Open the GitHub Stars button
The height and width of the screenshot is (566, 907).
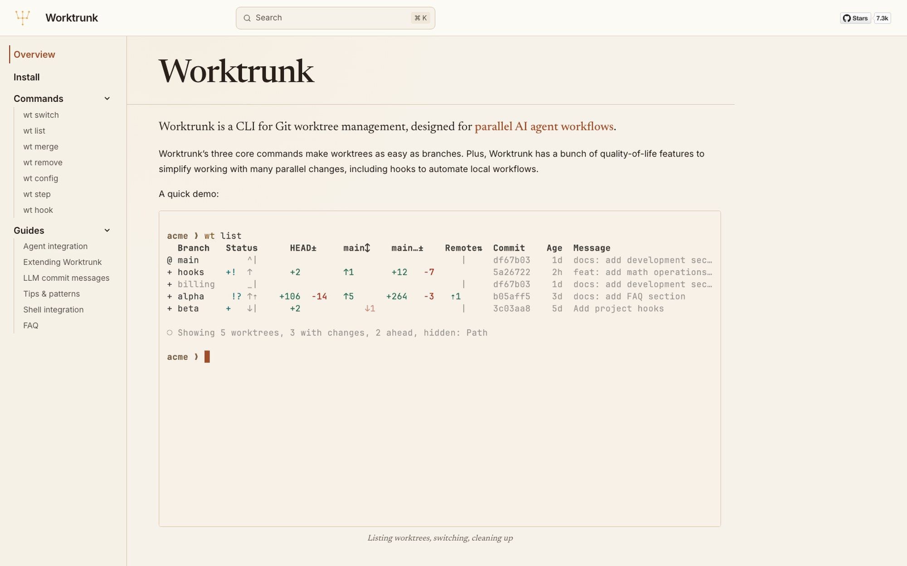[855, 18]
